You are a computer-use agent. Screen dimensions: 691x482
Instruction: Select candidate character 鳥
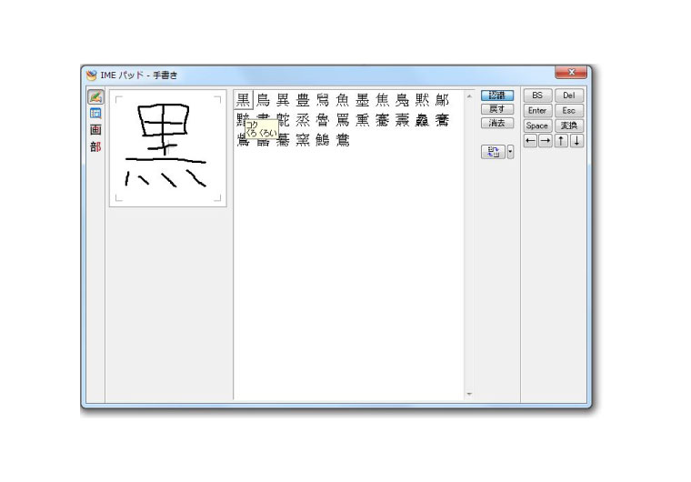pyautogui.click(x=263, y=100)
